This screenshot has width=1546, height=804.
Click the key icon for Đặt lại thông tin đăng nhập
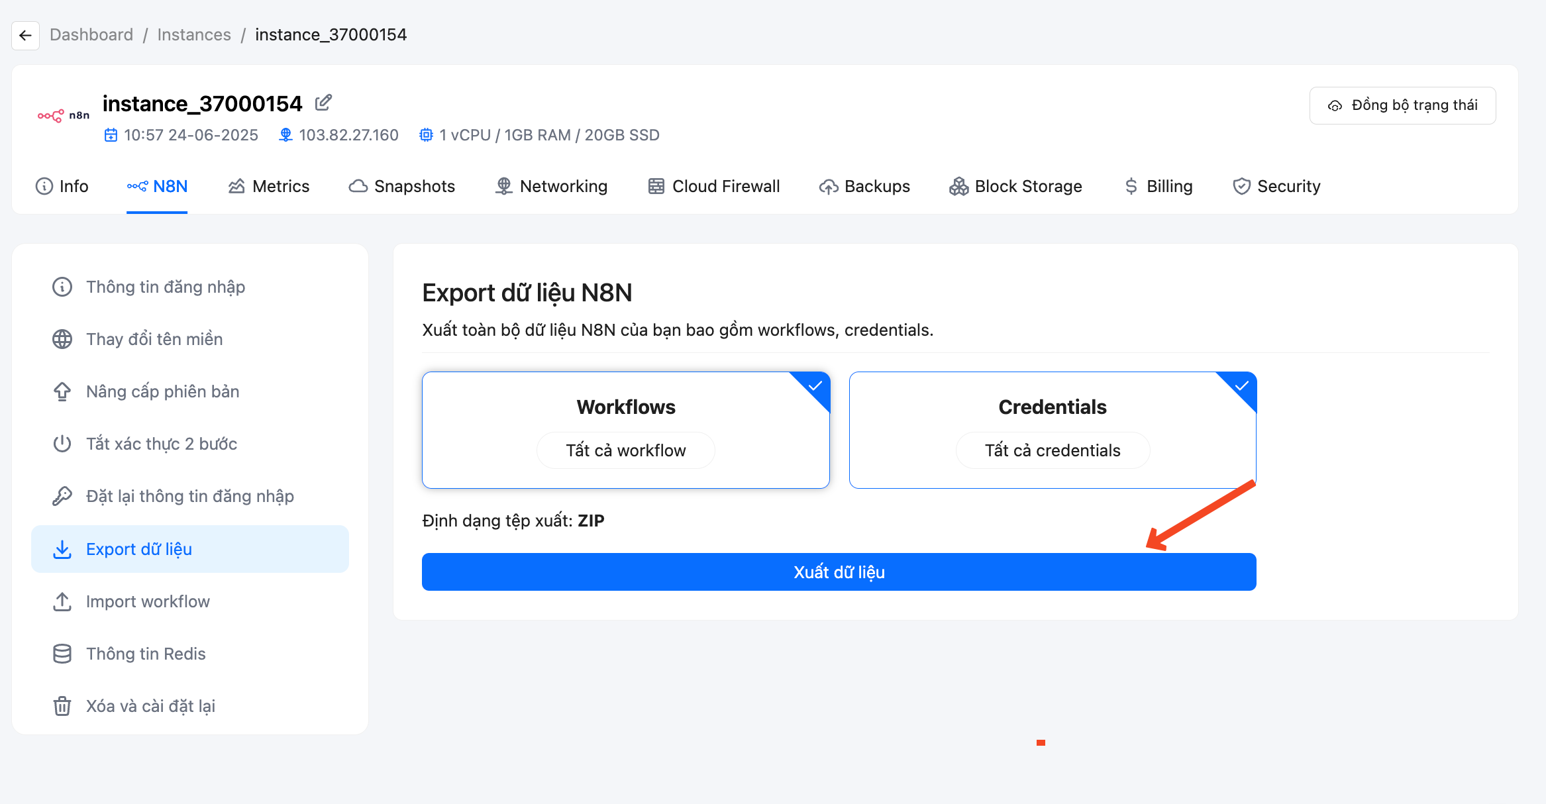coord(62,496)
